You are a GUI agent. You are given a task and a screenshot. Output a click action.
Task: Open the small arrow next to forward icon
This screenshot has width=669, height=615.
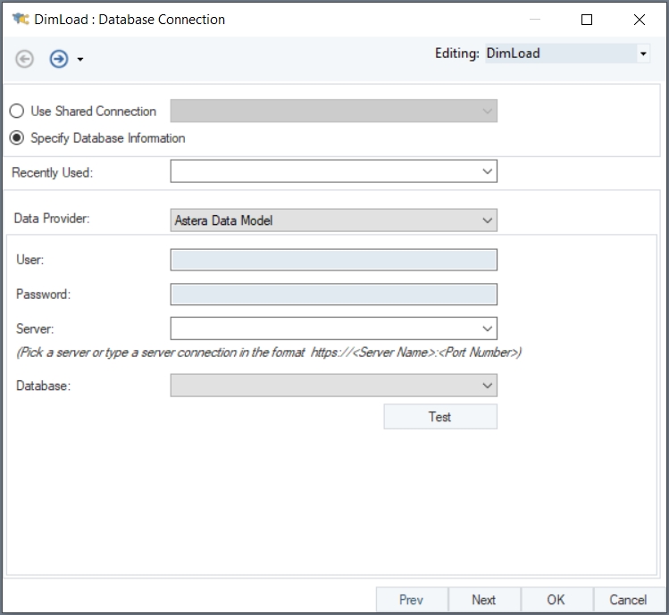80,60
